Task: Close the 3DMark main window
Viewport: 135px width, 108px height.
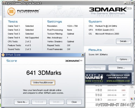Action: pos(132,3)
